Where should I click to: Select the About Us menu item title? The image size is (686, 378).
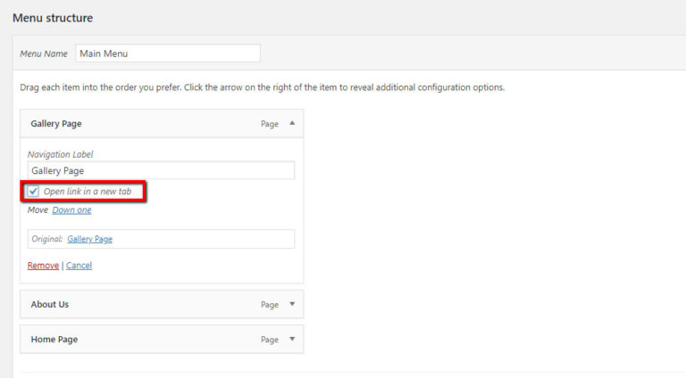coord(50,304)
